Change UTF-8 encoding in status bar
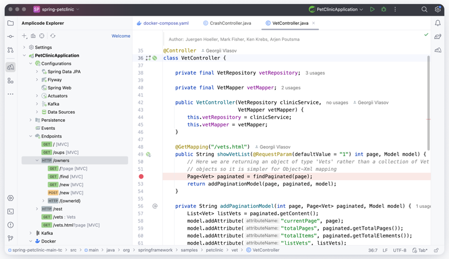 400,251
